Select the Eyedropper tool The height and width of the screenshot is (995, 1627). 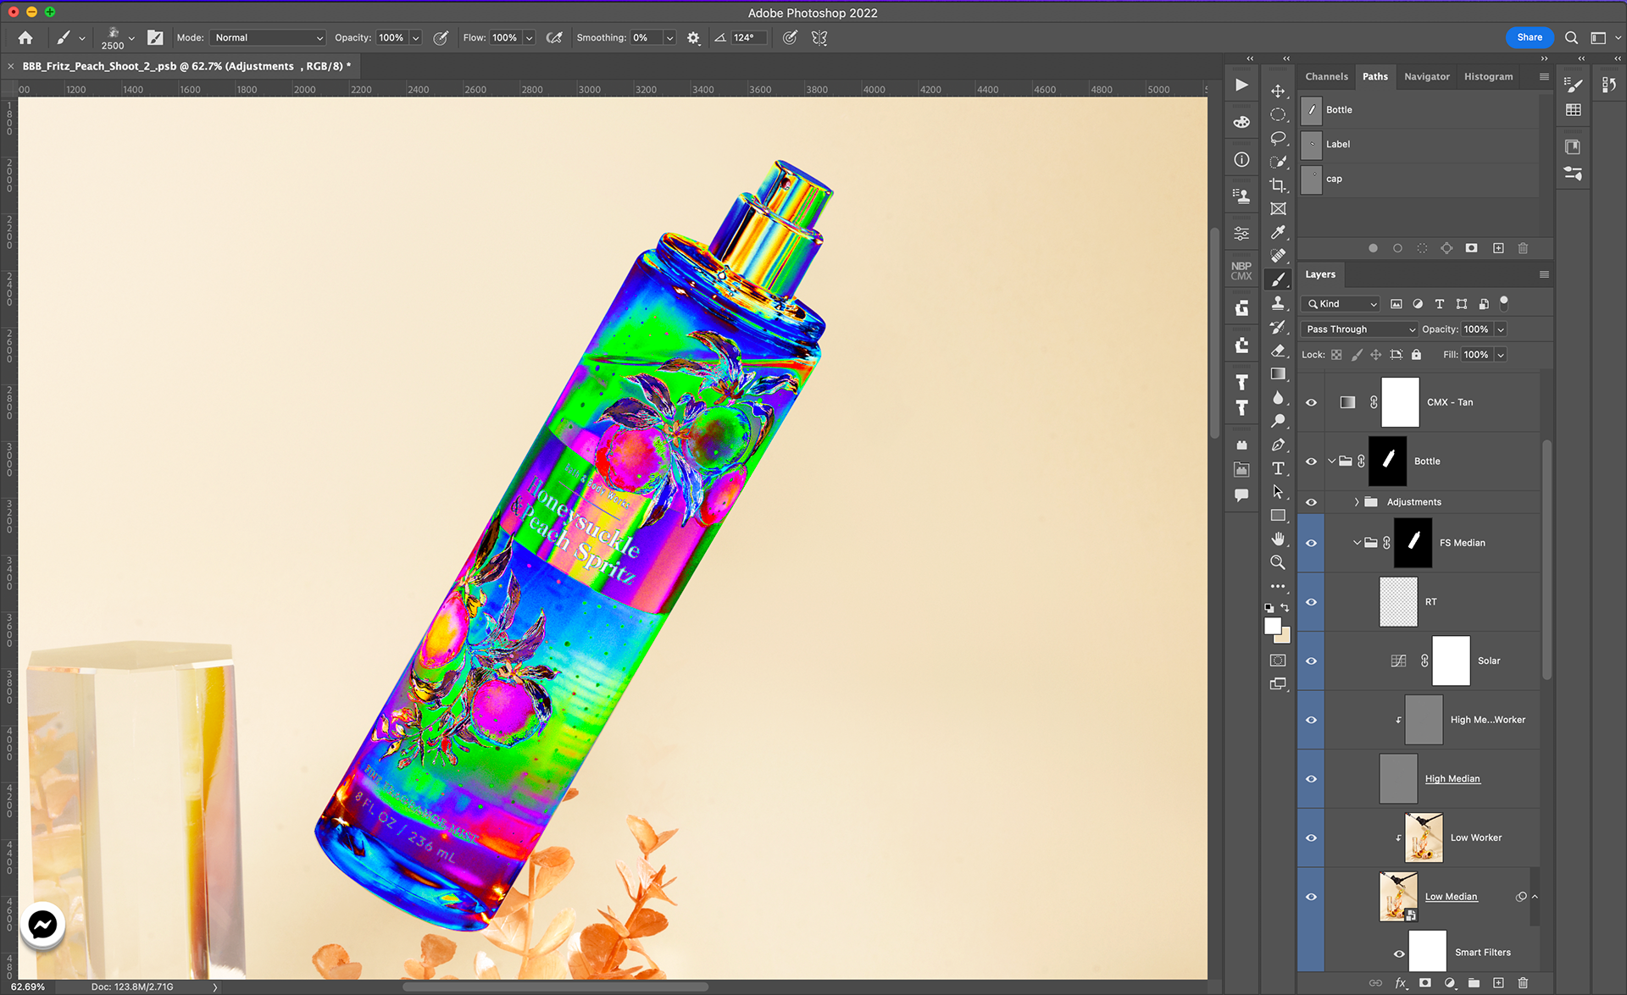click(x=1278, y=232)
